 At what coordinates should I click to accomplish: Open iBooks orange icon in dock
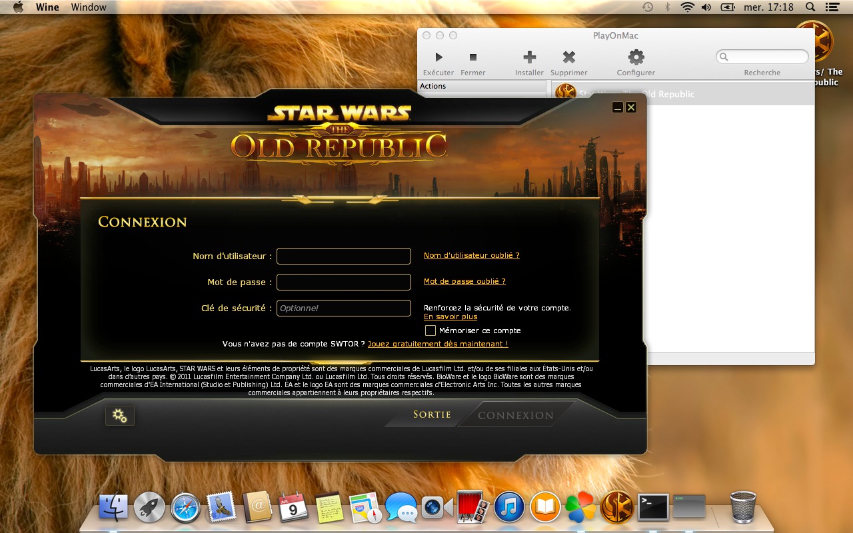(x=545, y=508)
